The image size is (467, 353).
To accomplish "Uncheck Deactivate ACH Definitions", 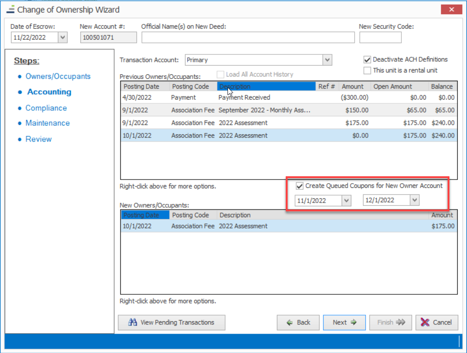I will (x=367, y=60).
